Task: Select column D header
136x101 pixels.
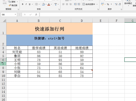Action: click(x=82, y=21)
